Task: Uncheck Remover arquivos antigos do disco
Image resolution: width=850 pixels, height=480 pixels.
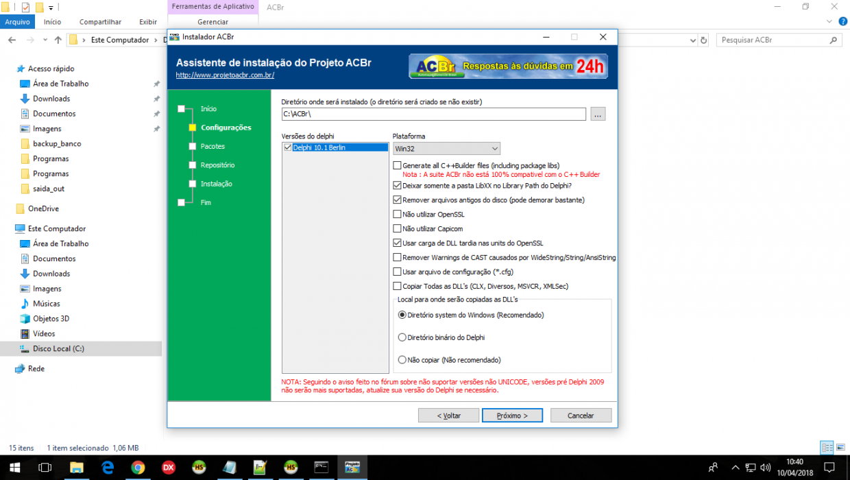Action: [397, 200]
